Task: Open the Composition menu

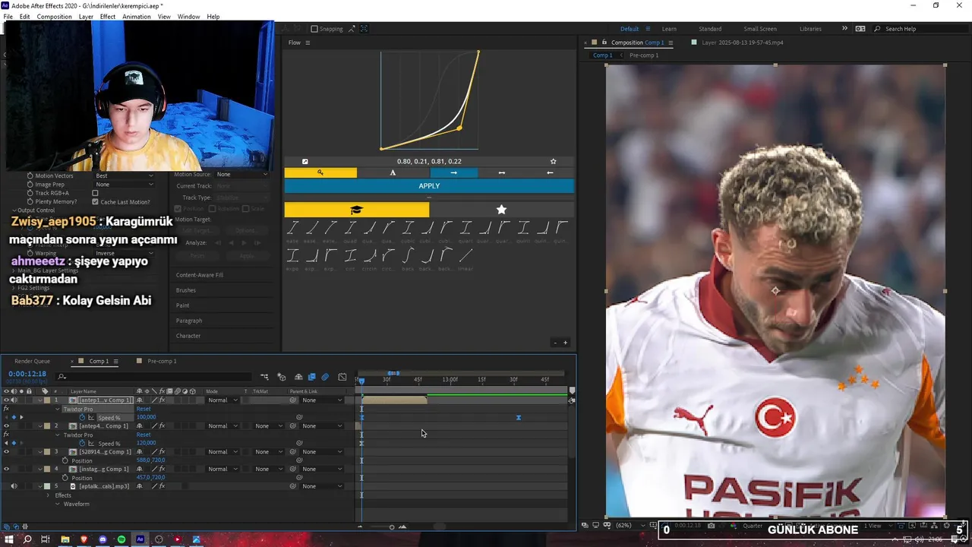Action: click(54, 16)
